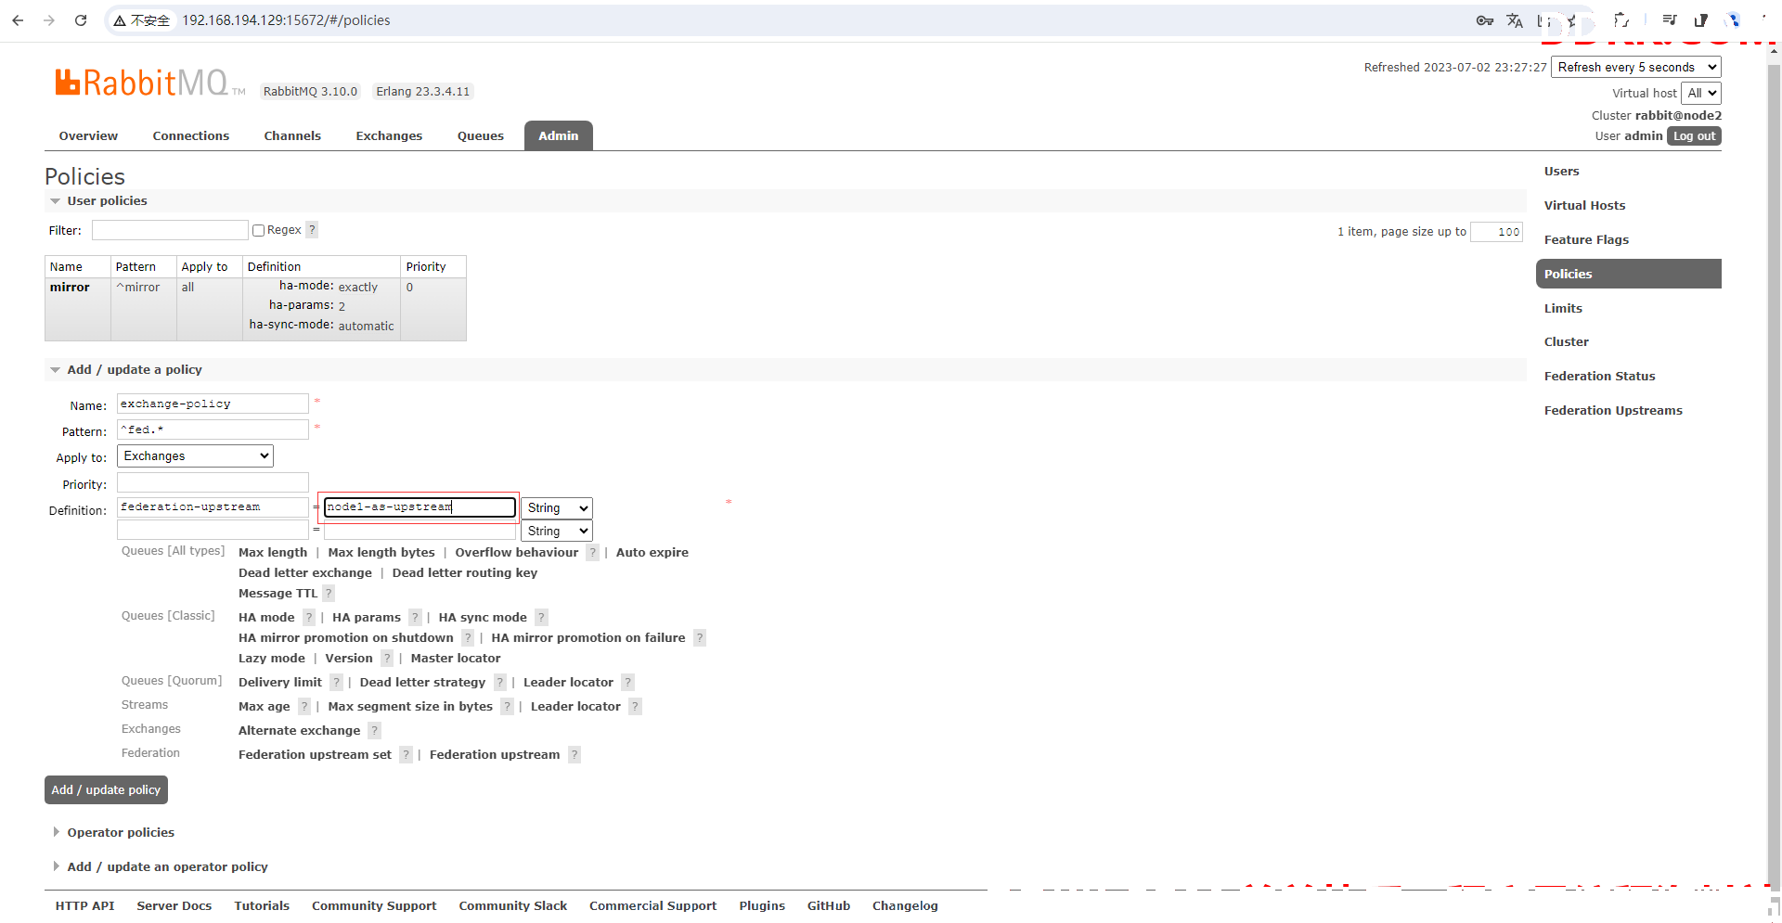
Task: Open help for Message TTL
Action: coord(329,593)
